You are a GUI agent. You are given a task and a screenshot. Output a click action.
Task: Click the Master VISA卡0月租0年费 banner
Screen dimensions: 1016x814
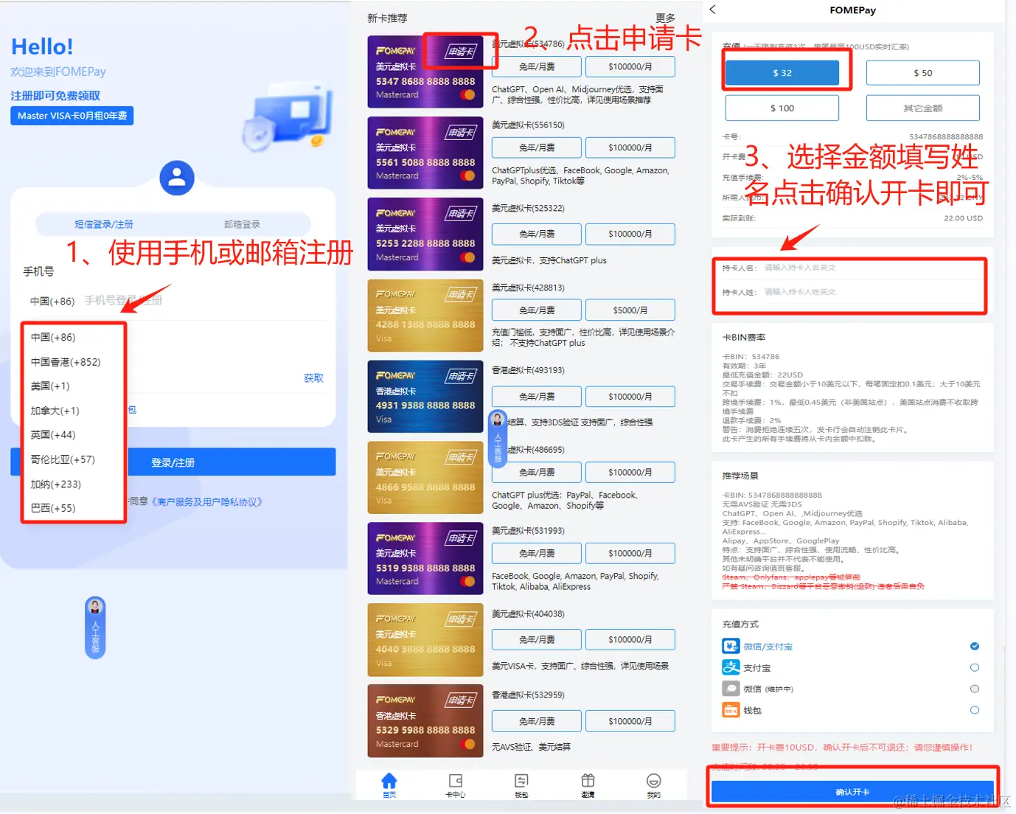[x=72, y=116]
